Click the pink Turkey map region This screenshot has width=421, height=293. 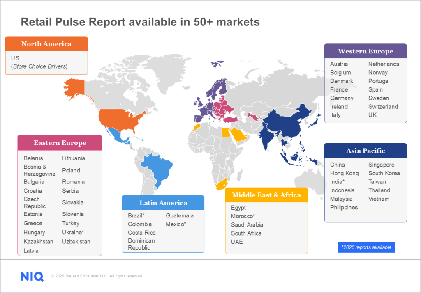click(231, 119)
